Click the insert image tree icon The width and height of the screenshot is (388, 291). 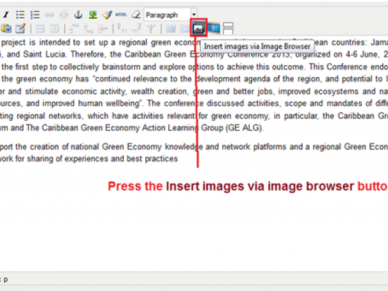point(93,14)
